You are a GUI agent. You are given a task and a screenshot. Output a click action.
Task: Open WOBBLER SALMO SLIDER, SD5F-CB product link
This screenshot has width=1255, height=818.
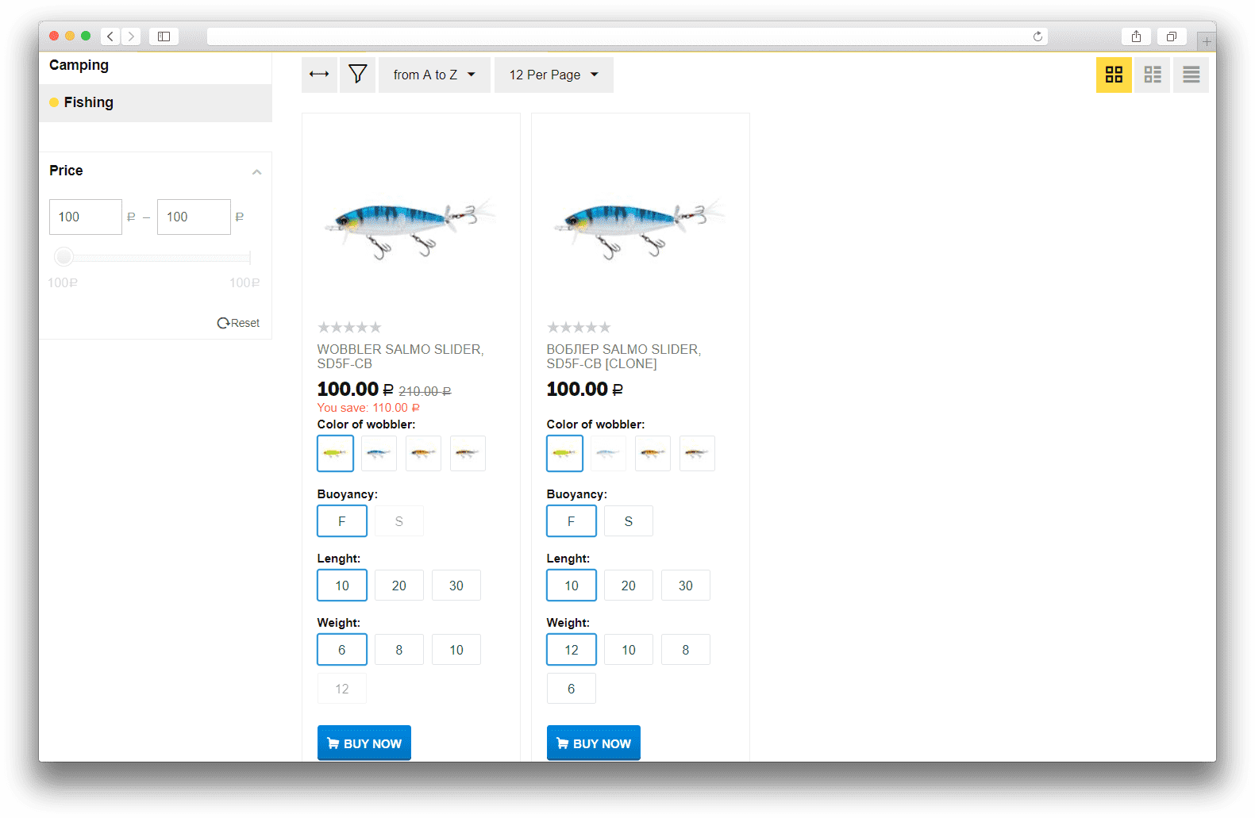pyautogui.click(x=400, y=356)
